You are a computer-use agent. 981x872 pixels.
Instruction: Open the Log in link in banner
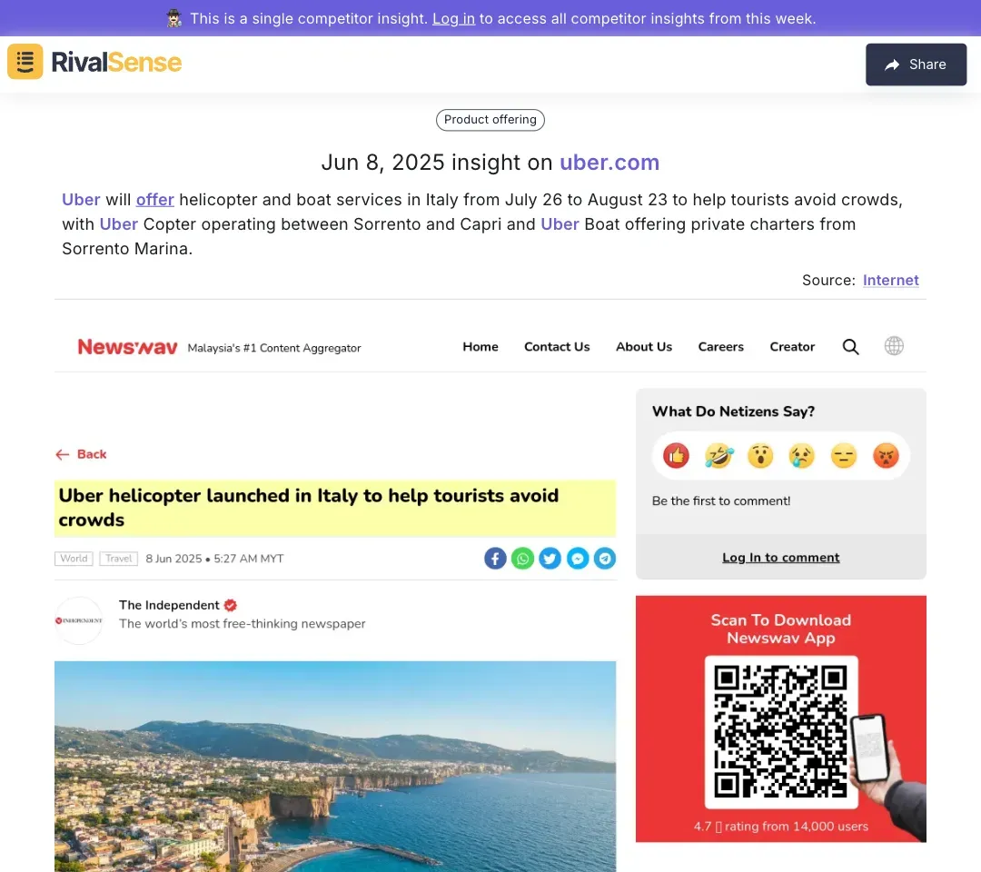point(453,19)
